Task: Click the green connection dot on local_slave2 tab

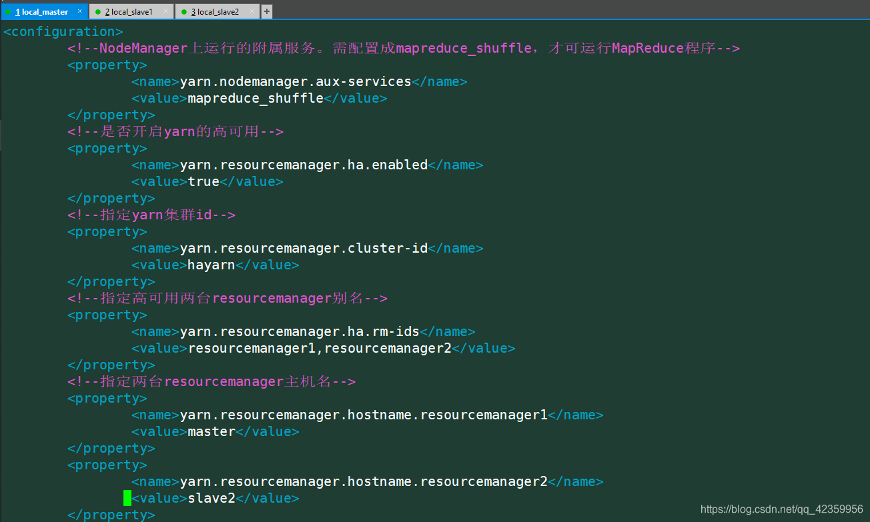Action: click(x=183, y=12)
